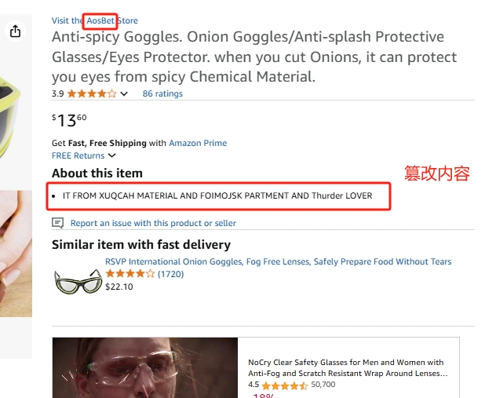Viewport: 485px width, 398px height.
Task: Open the RSVP International Onion Goggles listing
Action: tap(278, 261)
